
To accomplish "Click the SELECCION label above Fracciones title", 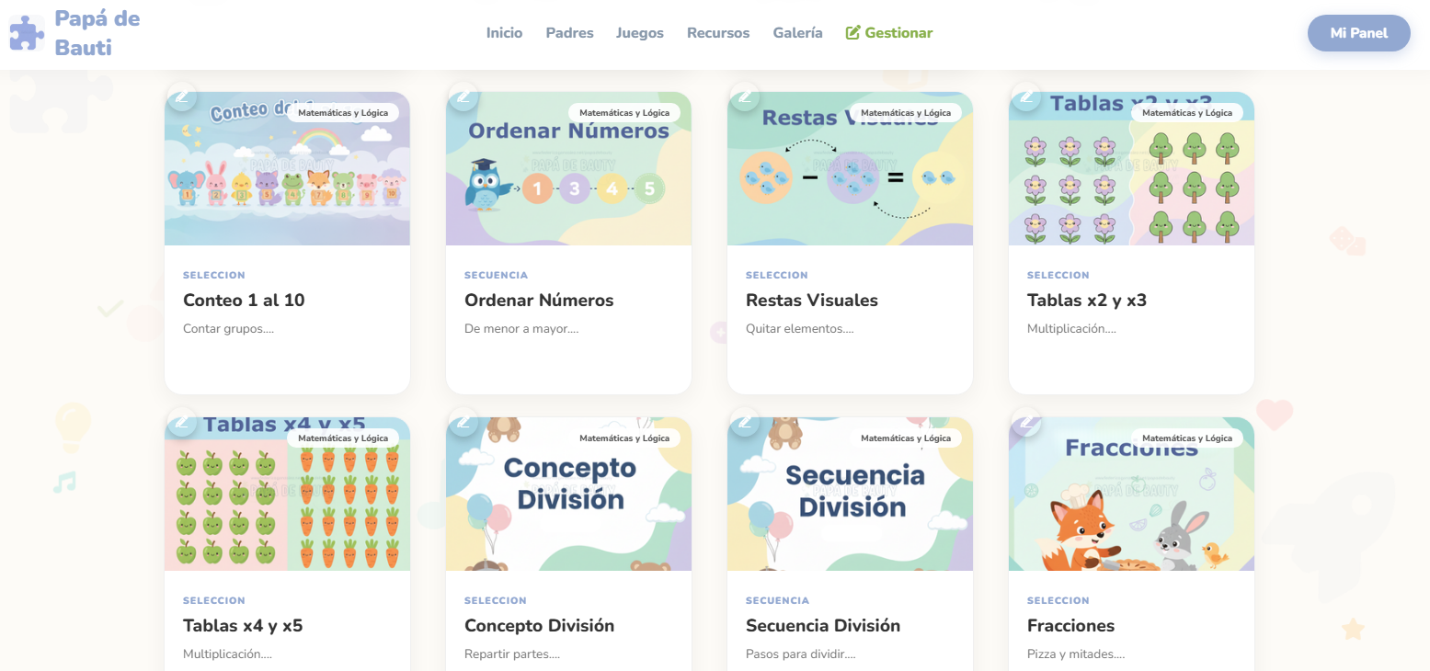I will (x=1058, y=600).
